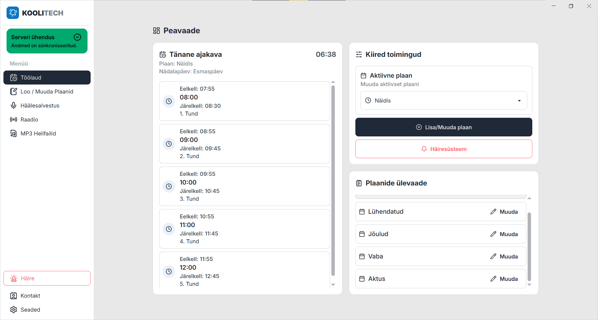Click the pencil icon next to Jõulud

[x=493, y=234]
